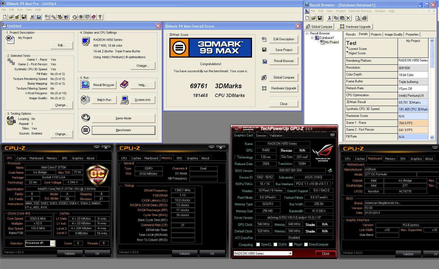439x269 pixels.
Task: Click Cut scissors icon in Result Browser toolbar
Action: pyautogui.click(x=329, y=18)
